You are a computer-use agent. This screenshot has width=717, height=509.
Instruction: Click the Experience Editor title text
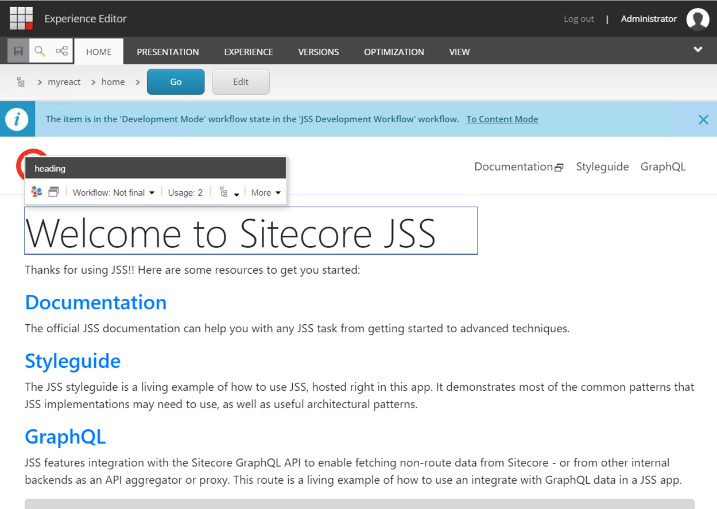coord(86,19)
